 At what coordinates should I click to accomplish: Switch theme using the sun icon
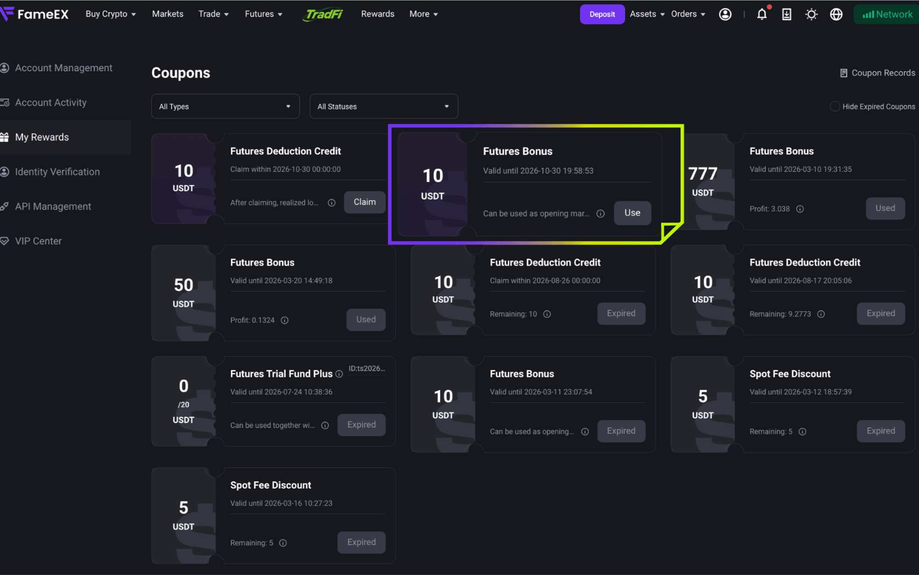click(811, 14)
